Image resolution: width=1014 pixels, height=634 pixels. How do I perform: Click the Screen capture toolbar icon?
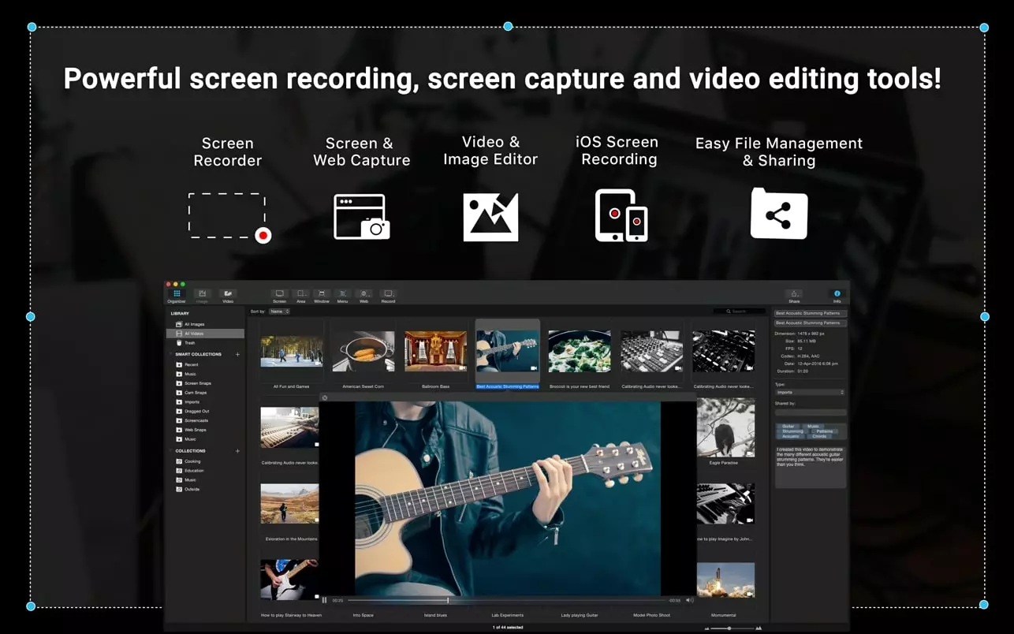pyautogui.click(x=279, y=295)
